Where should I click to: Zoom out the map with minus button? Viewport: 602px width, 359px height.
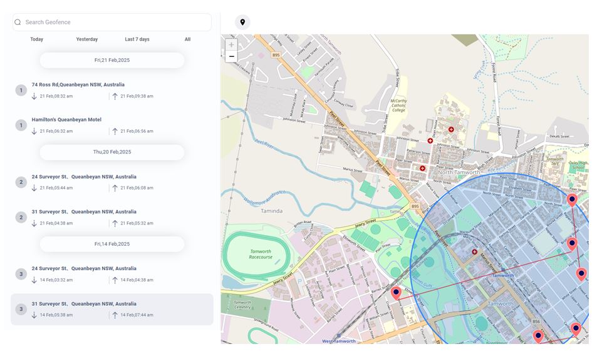(231, 57)
